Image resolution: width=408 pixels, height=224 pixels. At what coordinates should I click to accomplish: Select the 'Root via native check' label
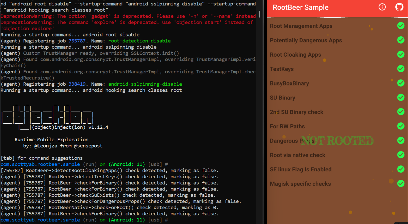pyautogui.click(x=298, y=155)
